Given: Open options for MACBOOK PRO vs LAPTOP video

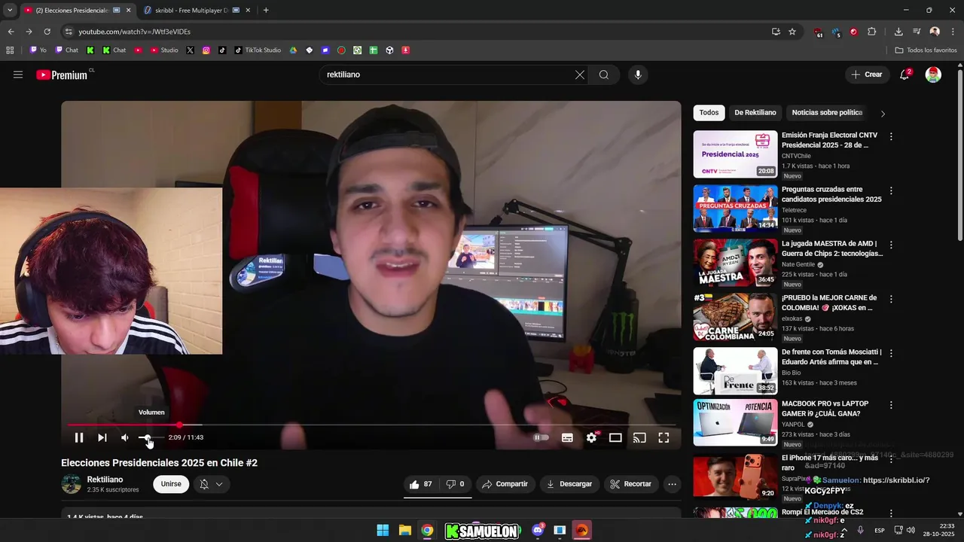Looking at the screenshot, I should click(891, 405).
